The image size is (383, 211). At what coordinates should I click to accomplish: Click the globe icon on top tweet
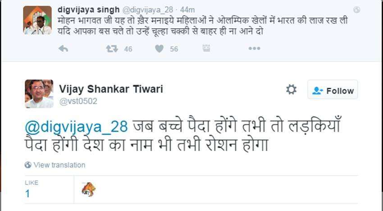pyautogui.click(x=356, y=9)
